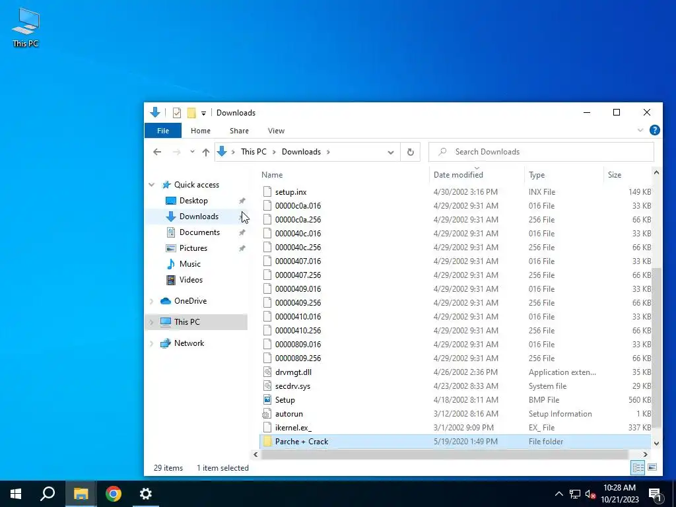Launch Google Chrome from taskbar
Viewport: 676px width, 507px height.
(x=114, y=494)
